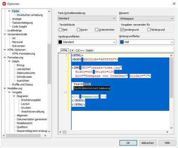This screenshot has width=178, height=148.
Task: Check the Unterstrichen checkbox
Action: tap(97, 30)
